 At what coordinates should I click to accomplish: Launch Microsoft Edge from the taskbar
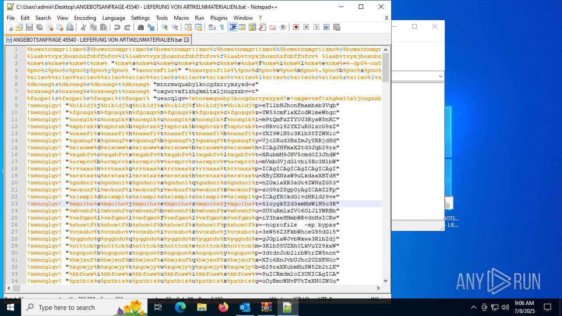point(180,307)
